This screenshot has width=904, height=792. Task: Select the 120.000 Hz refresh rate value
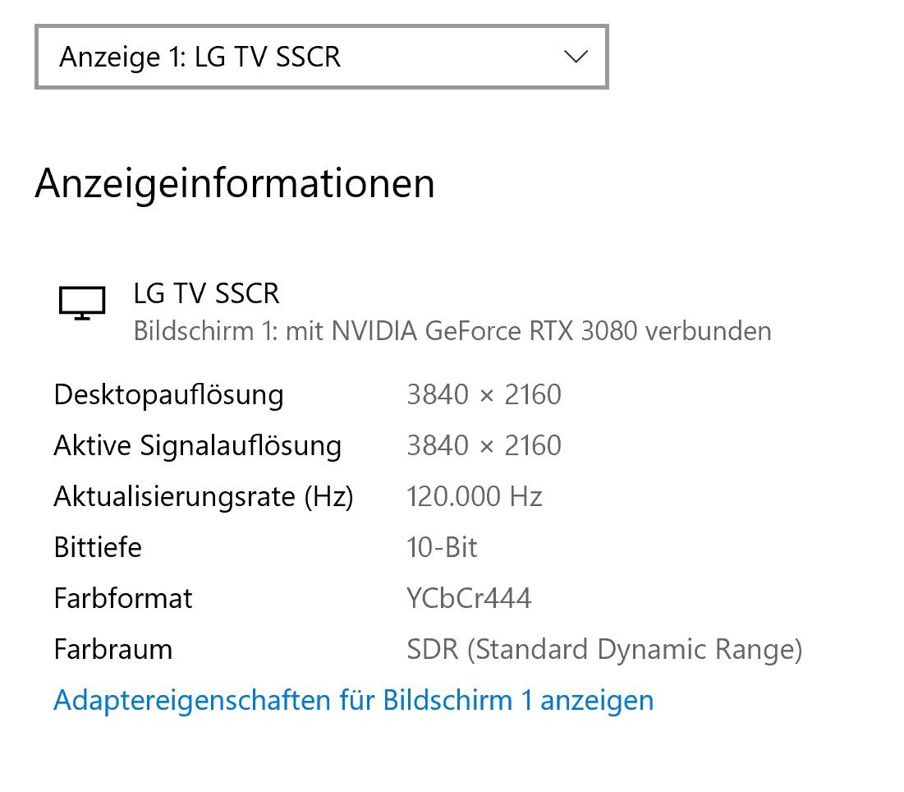pos(475,496)
